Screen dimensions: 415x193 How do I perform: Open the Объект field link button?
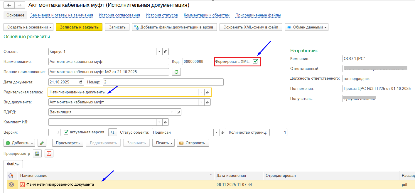(x=166, y=52)
